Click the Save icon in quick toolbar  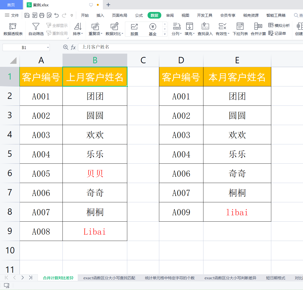(x=27, y=15)
